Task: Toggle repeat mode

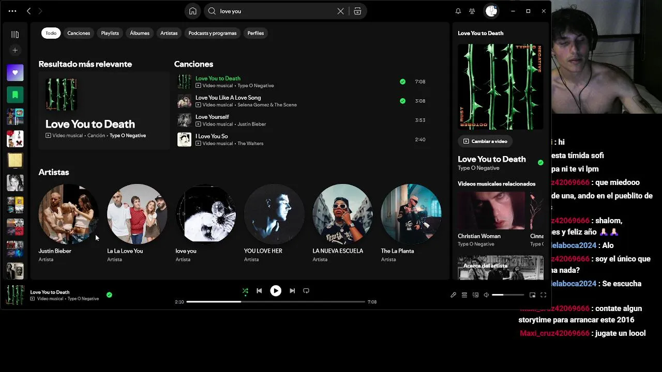Action: [306, 291]
